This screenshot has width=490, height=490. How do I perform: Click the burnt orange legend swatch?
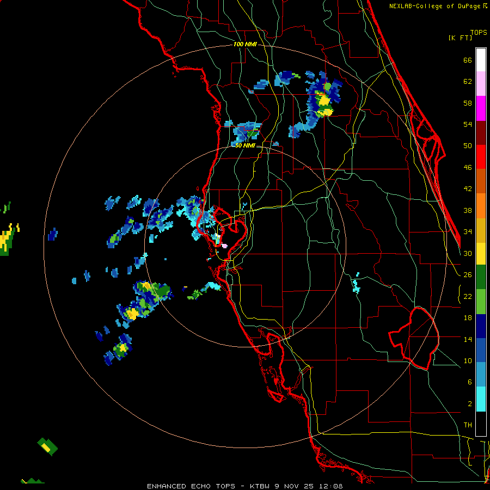click(481, 181)
